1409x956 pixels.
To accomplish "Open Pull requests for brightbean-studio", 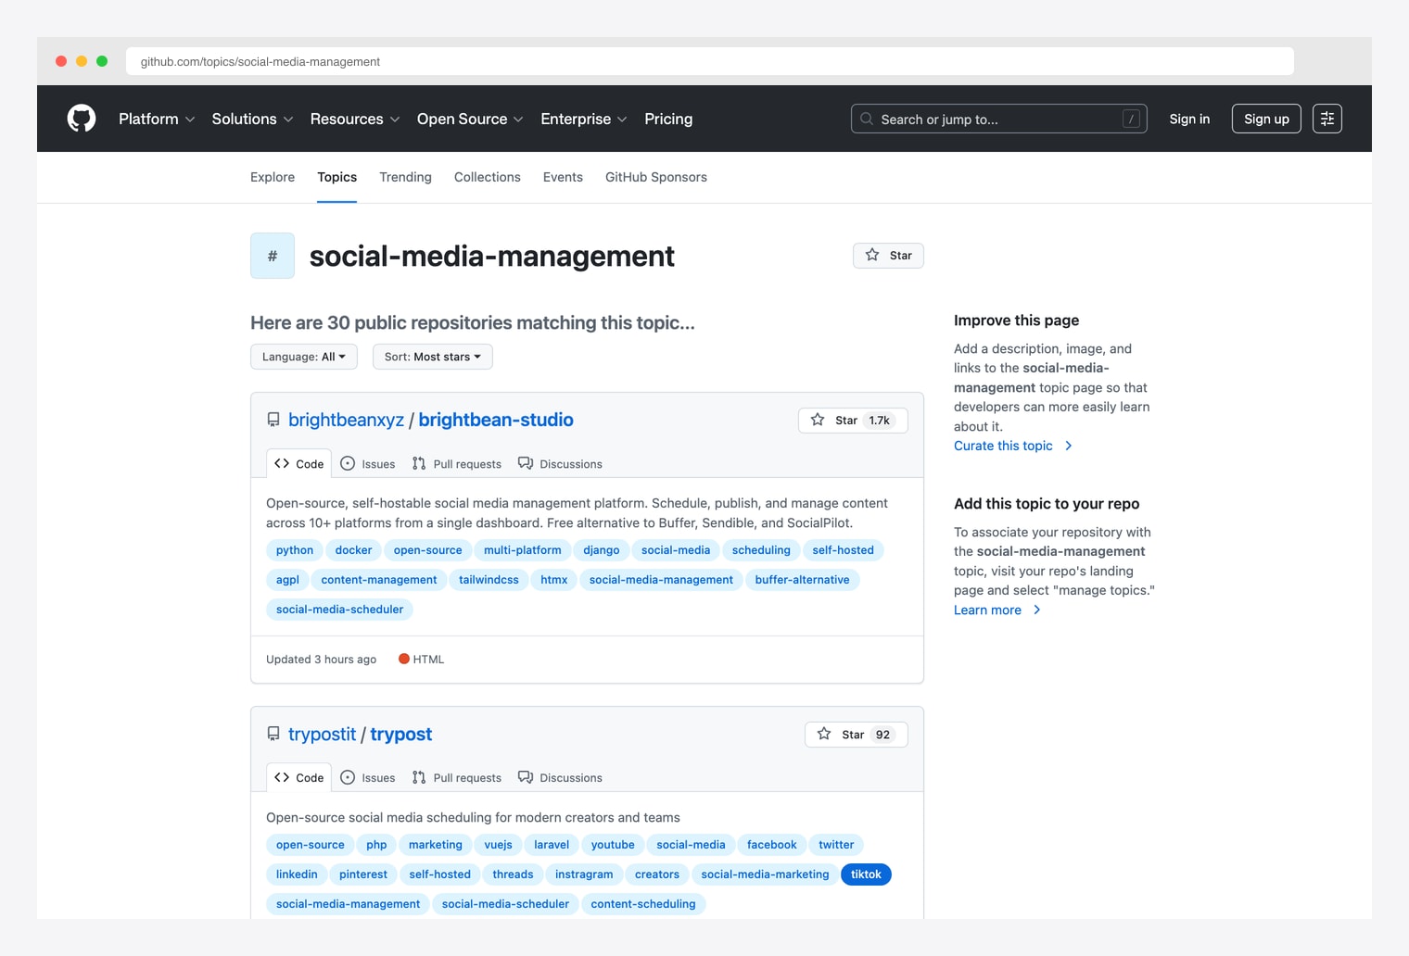I will [x=457, y=464].
